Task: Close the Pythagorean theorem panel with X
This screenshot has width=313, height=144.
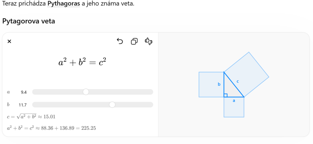Action: click(x=9, y=42)
